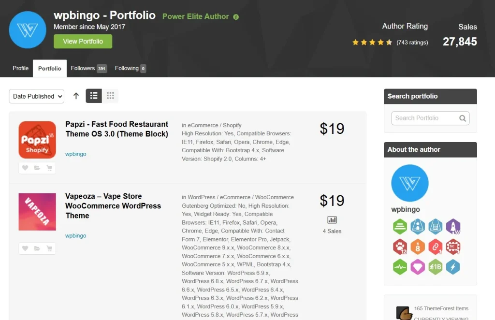
Task: Add Vapeoza theme to a collection folder
Action: [37, 248]
